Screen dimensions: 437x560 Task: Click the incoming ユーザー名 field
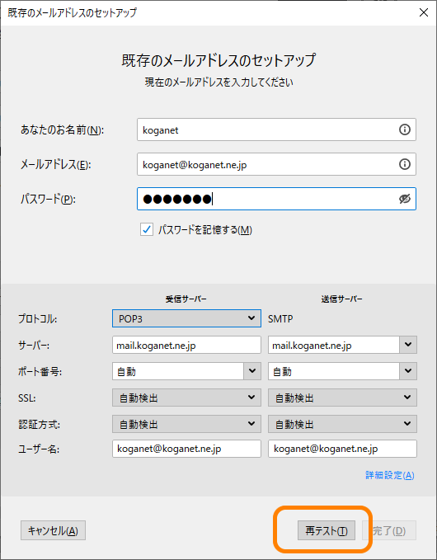186,449
